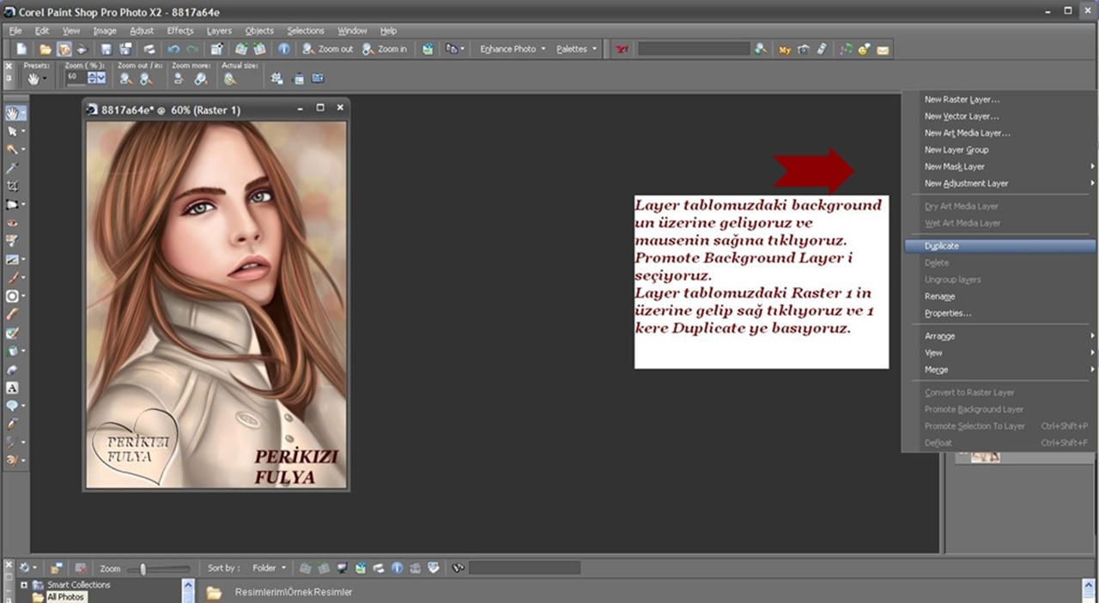Viewport: 1099px width, 603px height.
Task: Open the Effects menu
Action: coord(180,31)
